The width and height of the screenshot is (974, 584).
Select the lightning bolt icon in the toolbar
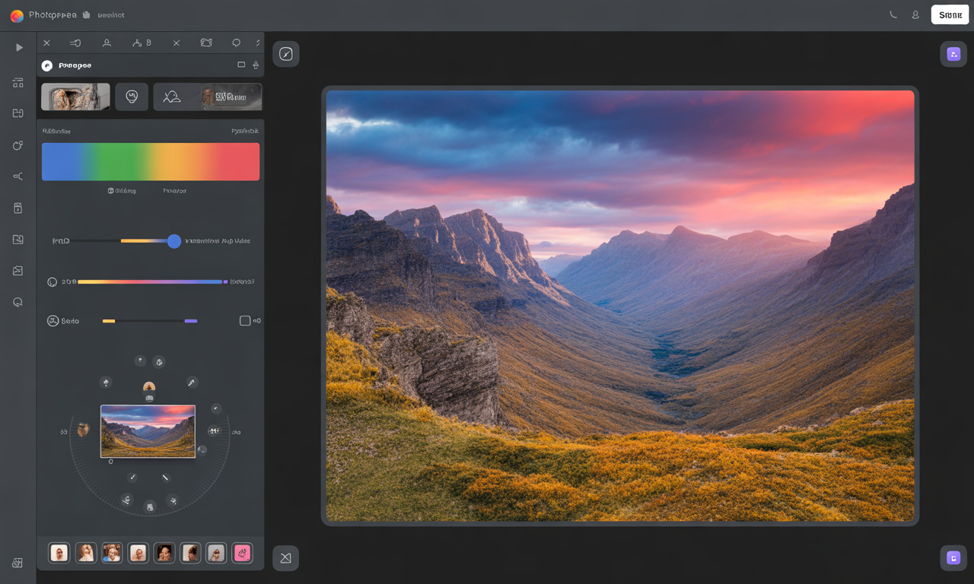tap(257, 43)
